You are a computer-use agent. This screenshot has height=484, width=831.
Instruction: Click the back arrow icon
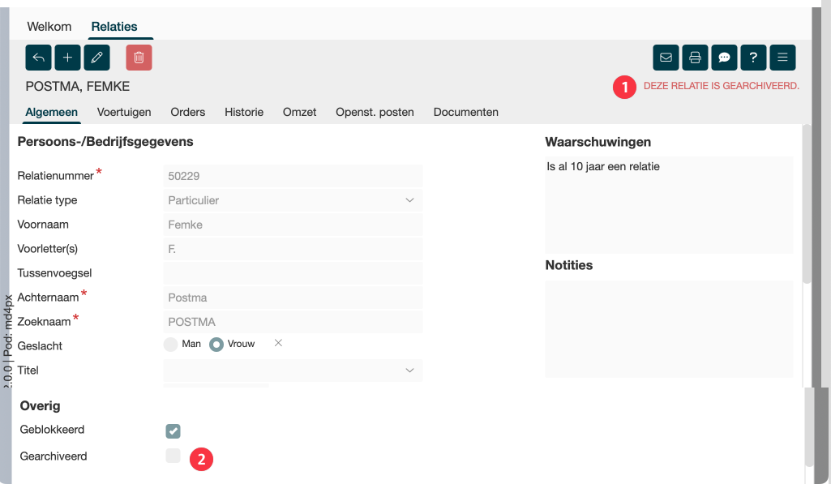coord(38,58)
